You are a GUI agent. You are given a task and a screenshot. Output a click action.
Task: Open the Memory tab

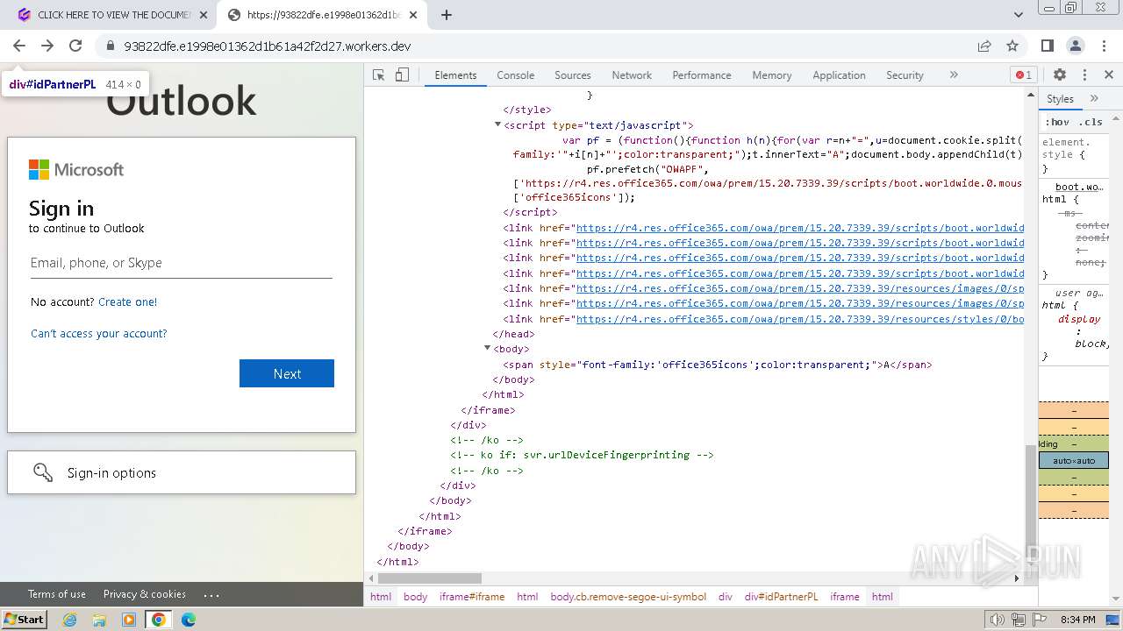pos(772,75)
